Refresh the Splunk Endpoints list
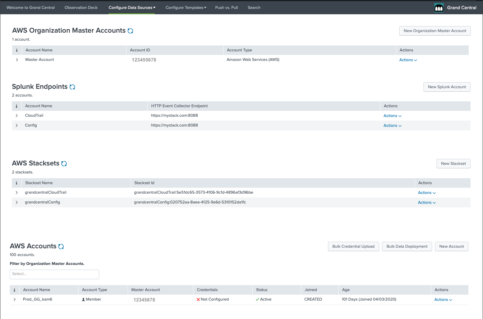The width and height of the screenshot is (483, 319). coord(72,87)
